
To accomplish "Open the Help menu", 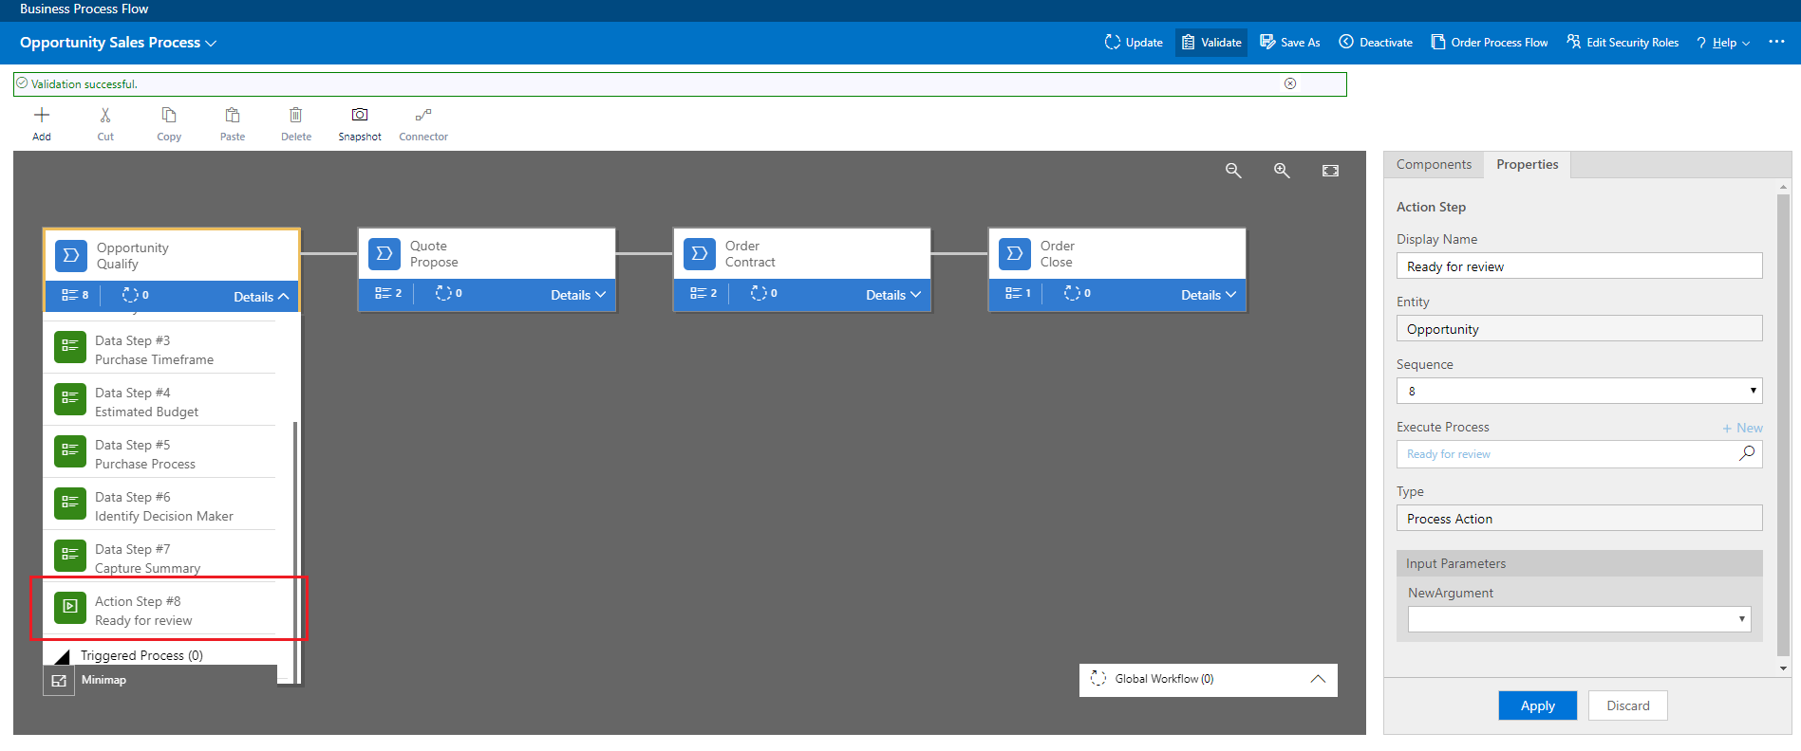I will click(1723, 43).
